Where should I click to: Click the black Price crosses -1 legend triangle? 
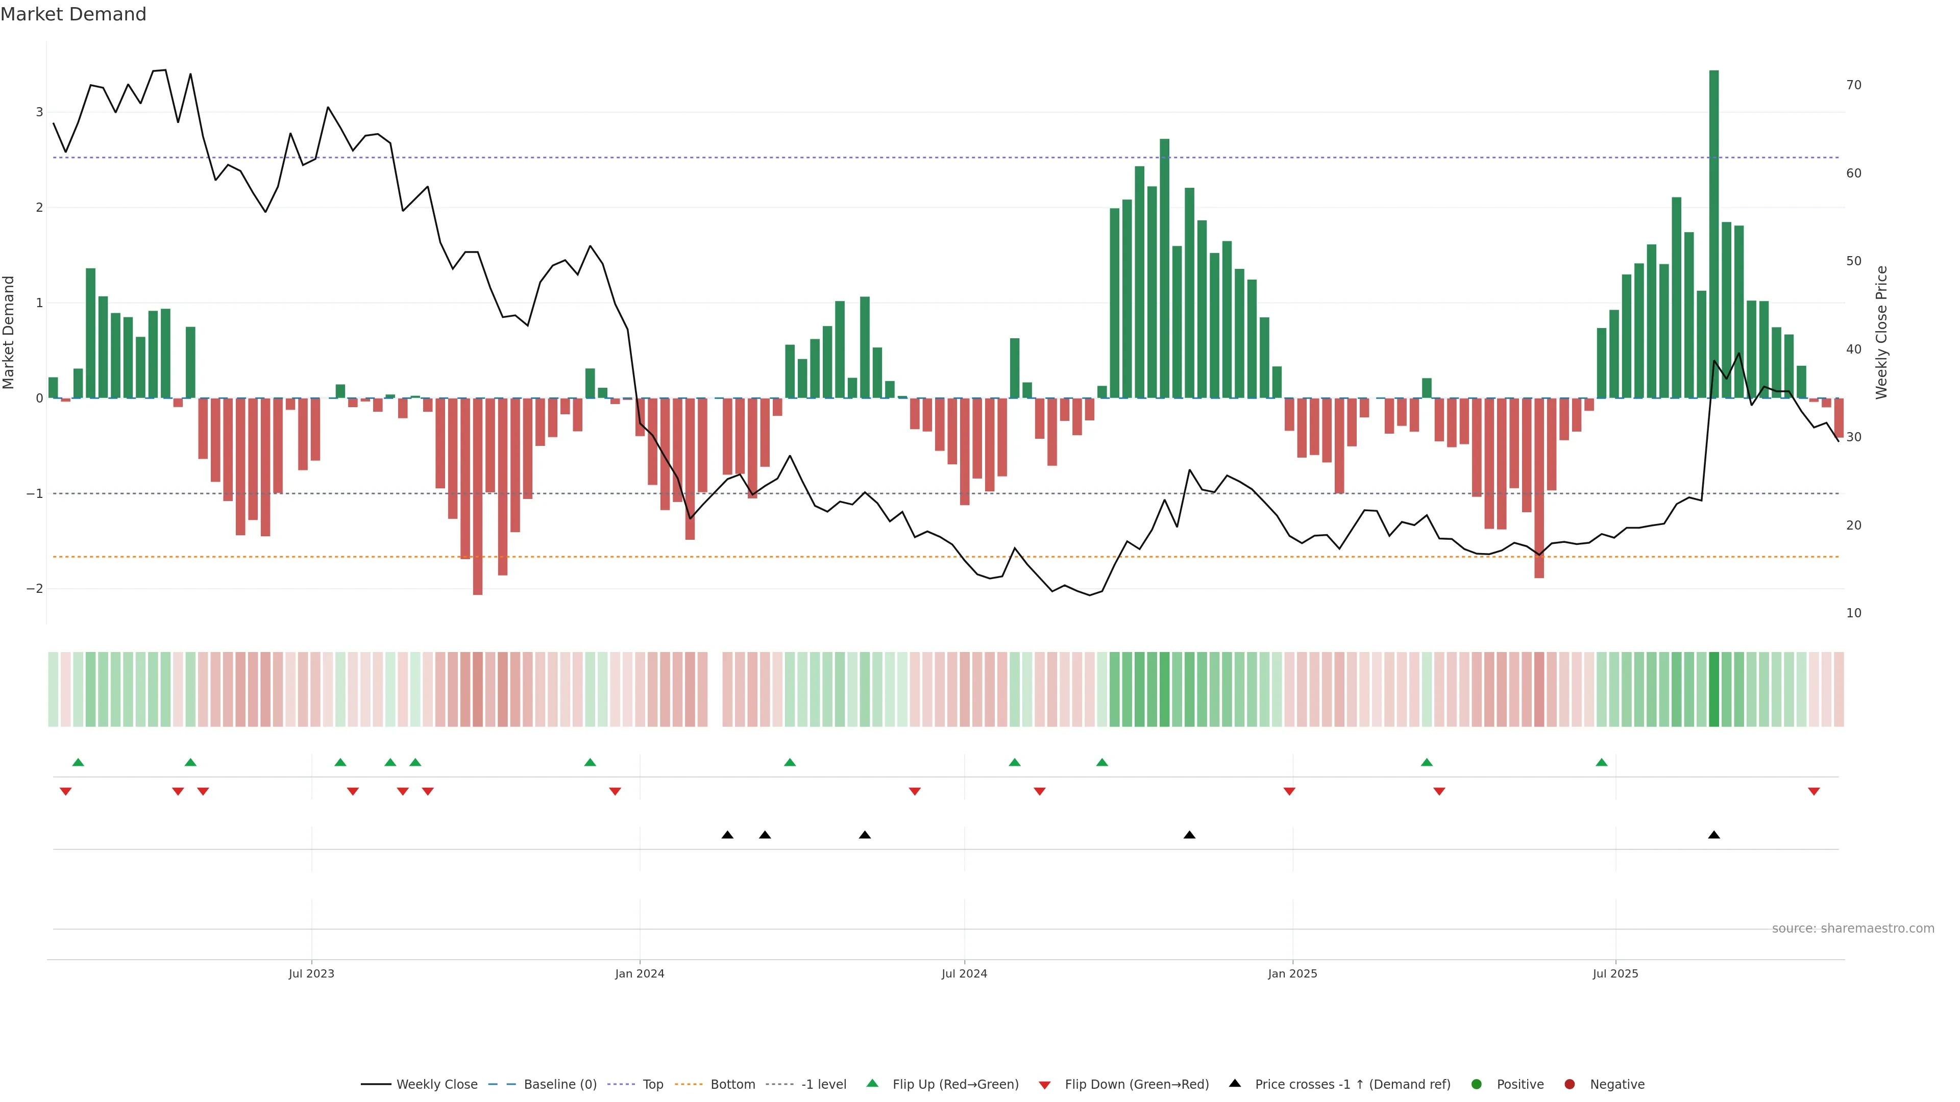click(1235, 1083)
